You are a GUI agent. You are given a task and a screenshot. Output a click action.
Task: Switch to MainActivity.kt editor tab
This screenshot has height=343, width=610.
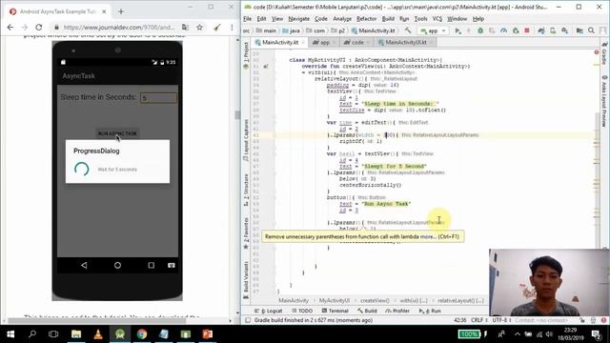(x=279, y=42)
